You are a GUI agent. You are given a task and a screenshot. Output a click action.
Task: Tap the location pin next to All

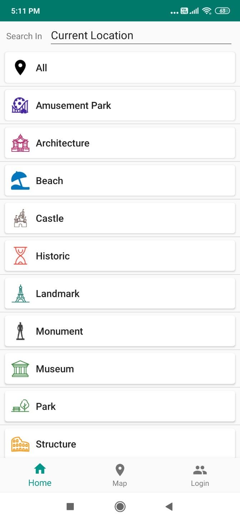click(20, 67)
